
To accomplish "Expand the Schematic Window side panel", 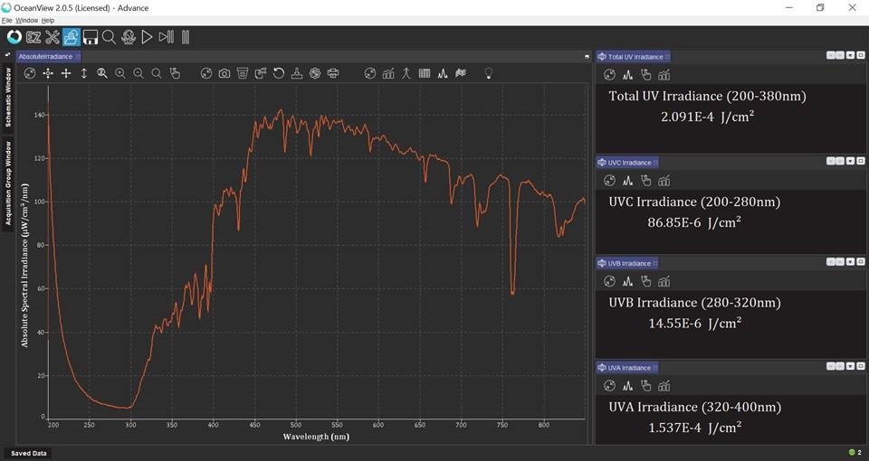I will point(9,97).
